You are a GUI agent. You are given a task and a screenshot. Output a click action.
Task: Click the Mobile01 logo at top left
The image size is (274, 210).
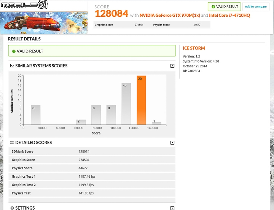(x=24, y=5)
